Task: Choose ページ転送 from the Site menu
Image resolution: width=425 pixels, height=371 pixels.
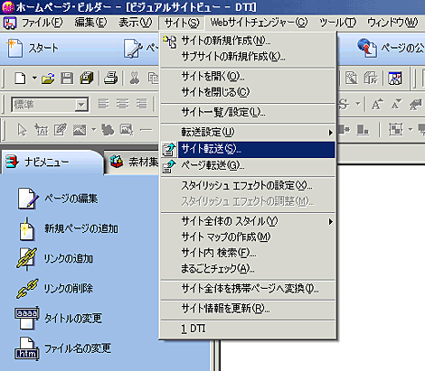Action: click(x=248, y=165)
